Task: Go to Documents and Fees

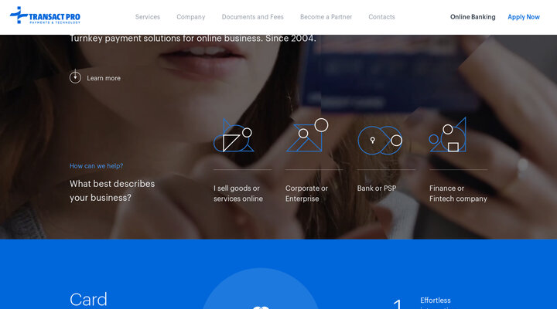Action: (253, 17)
